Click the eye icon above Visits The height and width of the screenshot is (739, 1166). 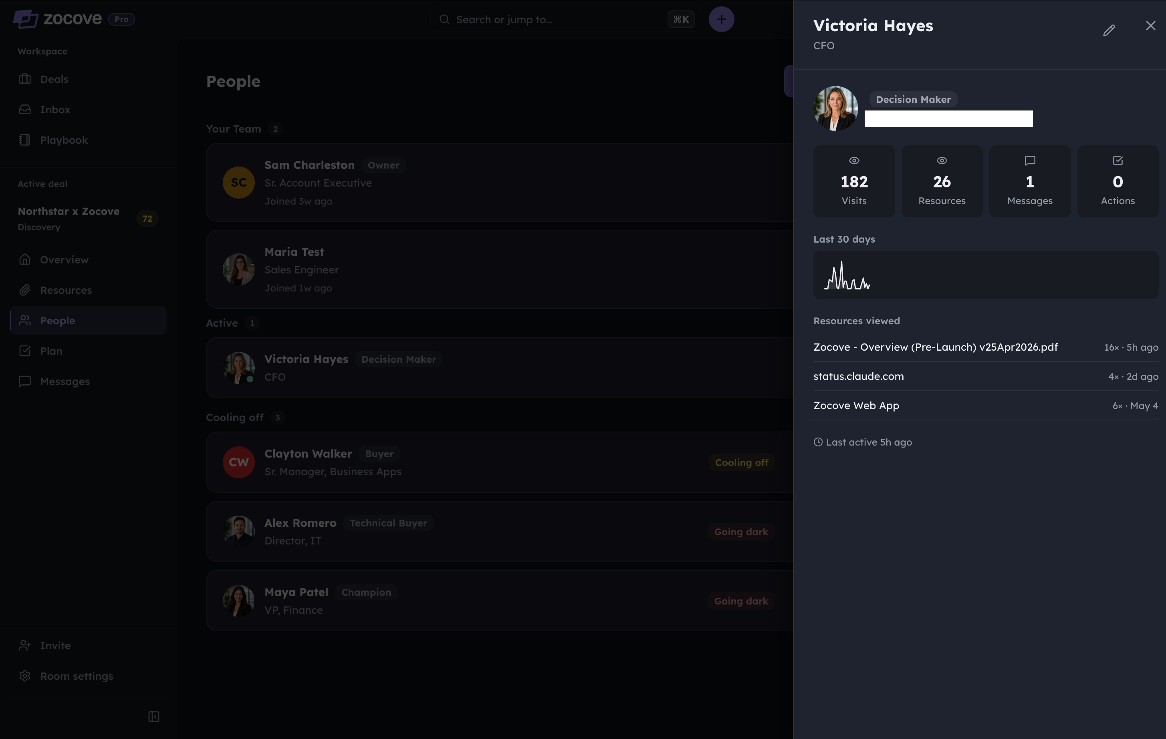point(854,161)
